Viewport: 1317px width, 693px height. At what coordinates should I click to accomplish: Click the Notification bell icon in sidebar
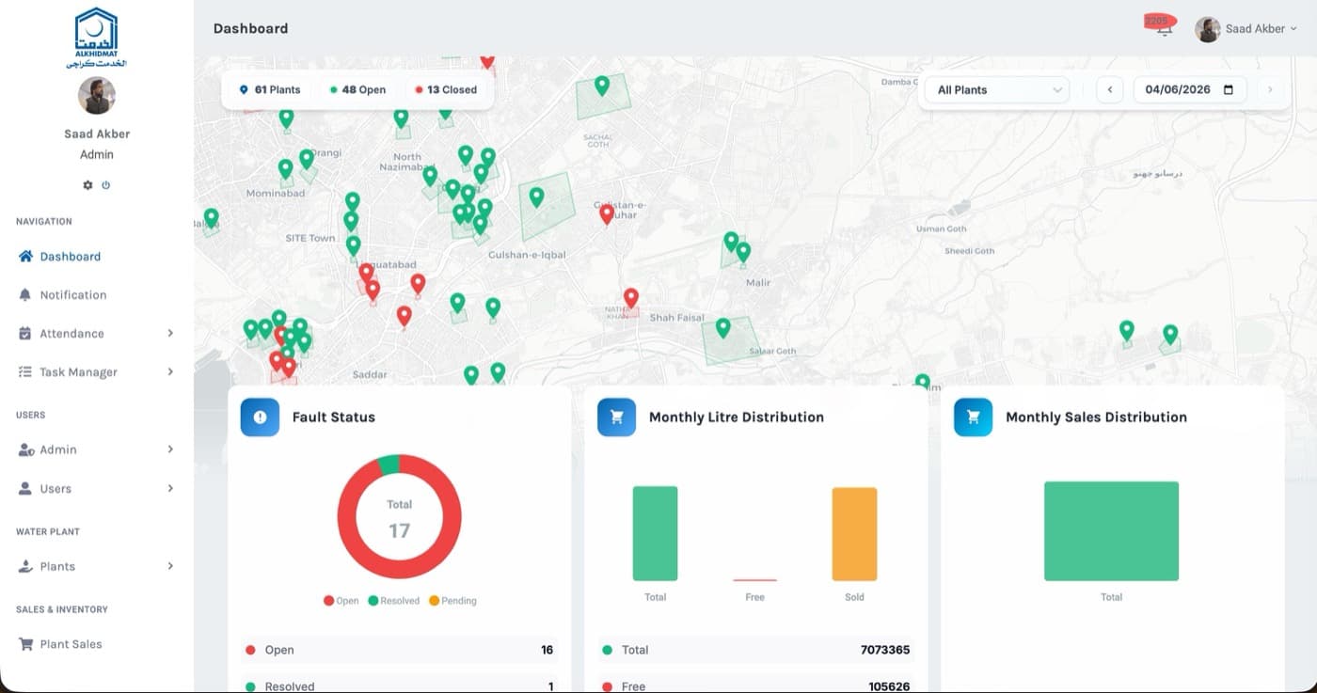pos(25,294)
